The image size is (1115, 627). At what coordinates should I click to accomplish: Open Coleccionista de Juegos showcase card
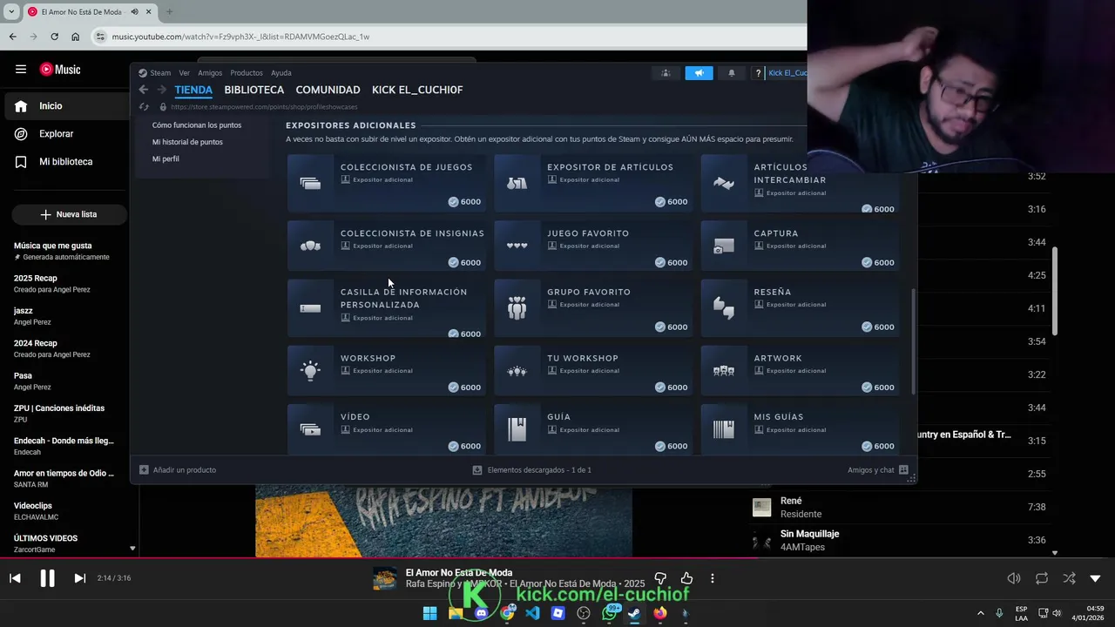tap(387, 183)
